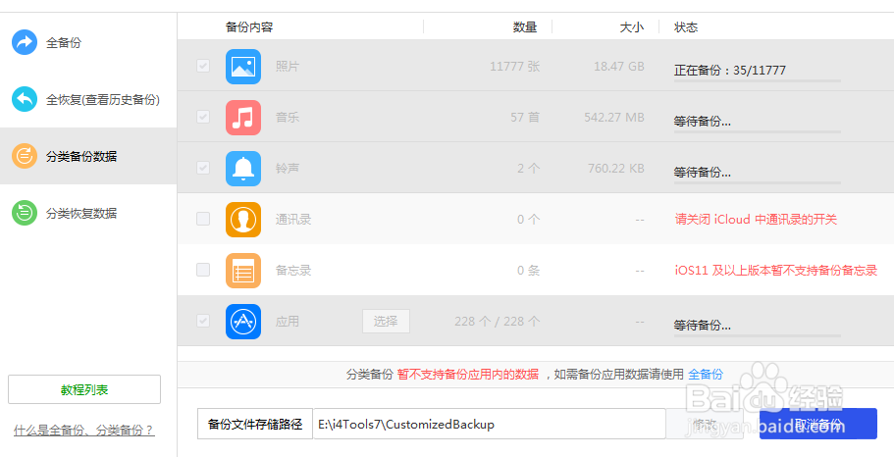
Task: Click the 等待备份... status in Ringtones row
Action: (703, 172)
